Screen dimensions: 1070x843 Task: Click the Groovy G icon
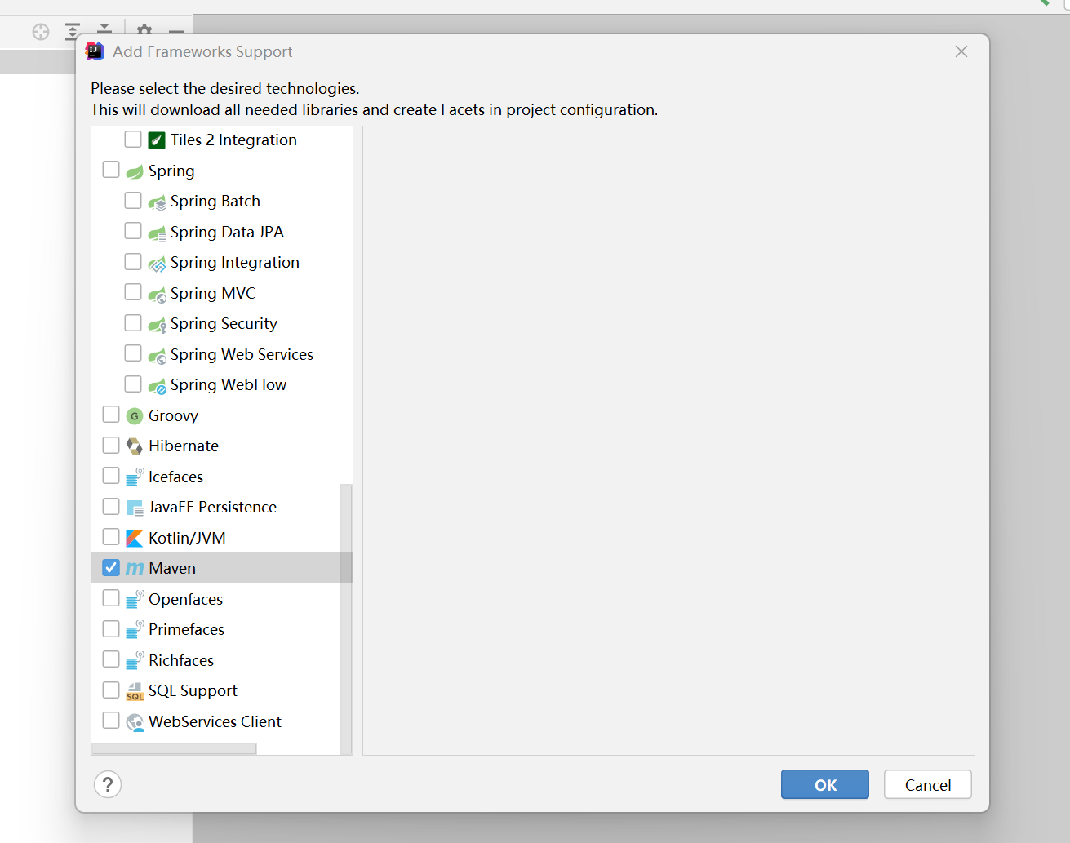135,416
